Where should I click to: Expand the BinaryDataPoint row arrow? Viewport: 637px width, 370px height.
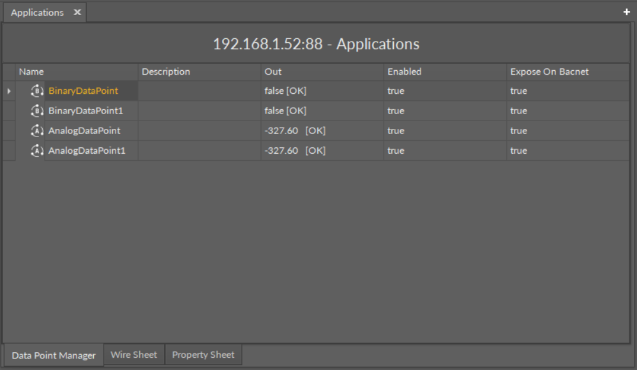(x=9, y=91)
